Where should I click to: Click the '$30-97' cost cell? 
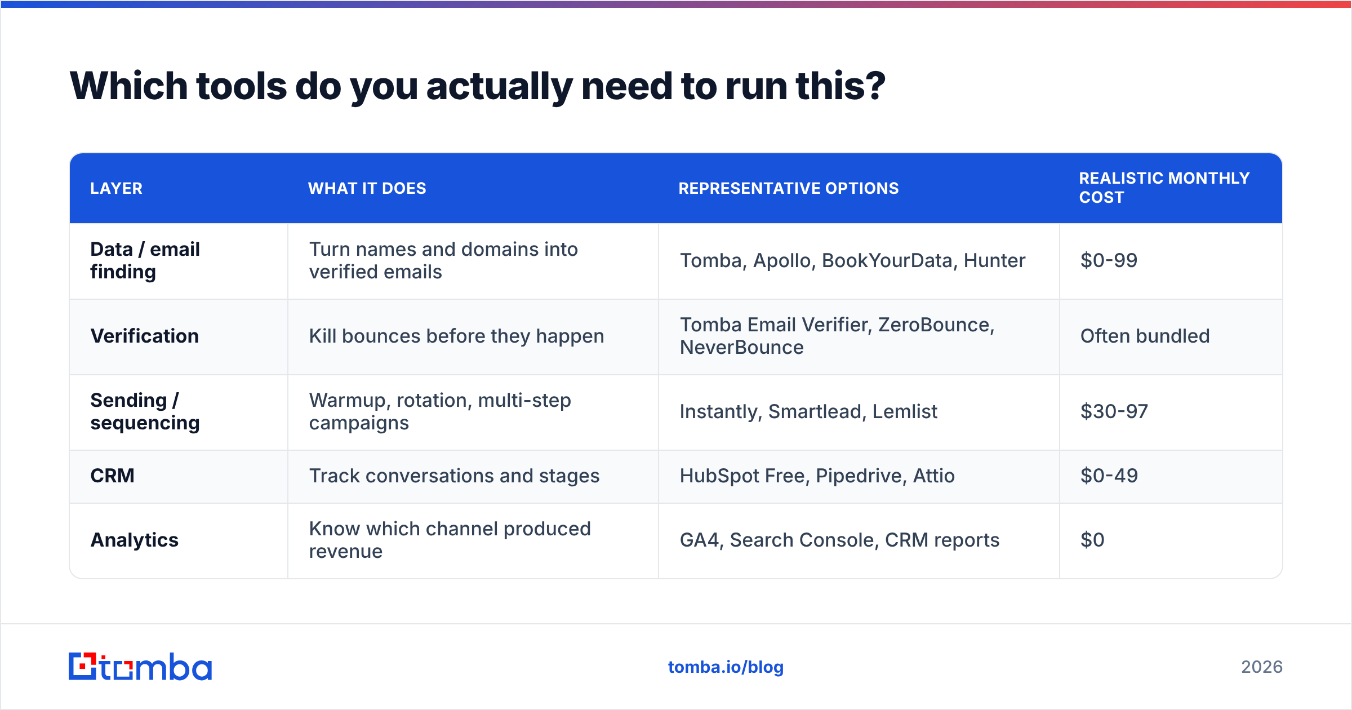coord(1171,412)
